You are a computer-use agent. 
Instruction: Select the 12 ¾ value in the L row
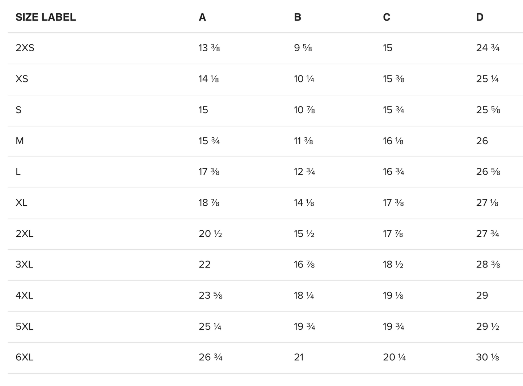coord(304,172)
